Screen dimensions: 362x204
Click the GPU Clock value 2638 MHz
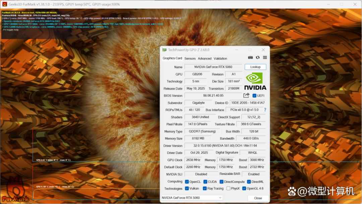193,160
